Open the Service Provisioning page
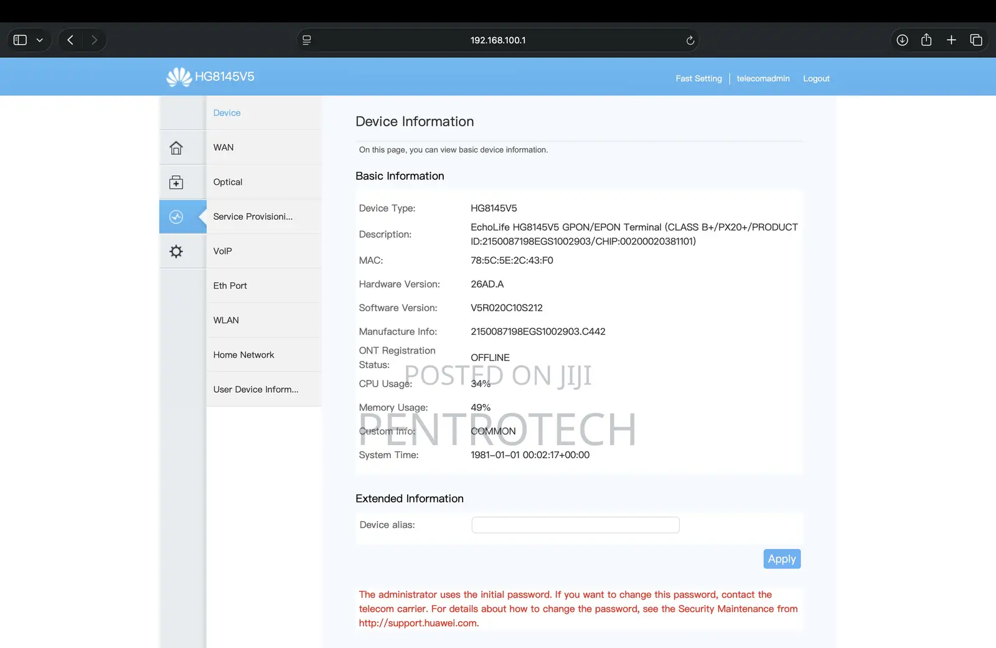Screen dimensions: 996x648 264,217
